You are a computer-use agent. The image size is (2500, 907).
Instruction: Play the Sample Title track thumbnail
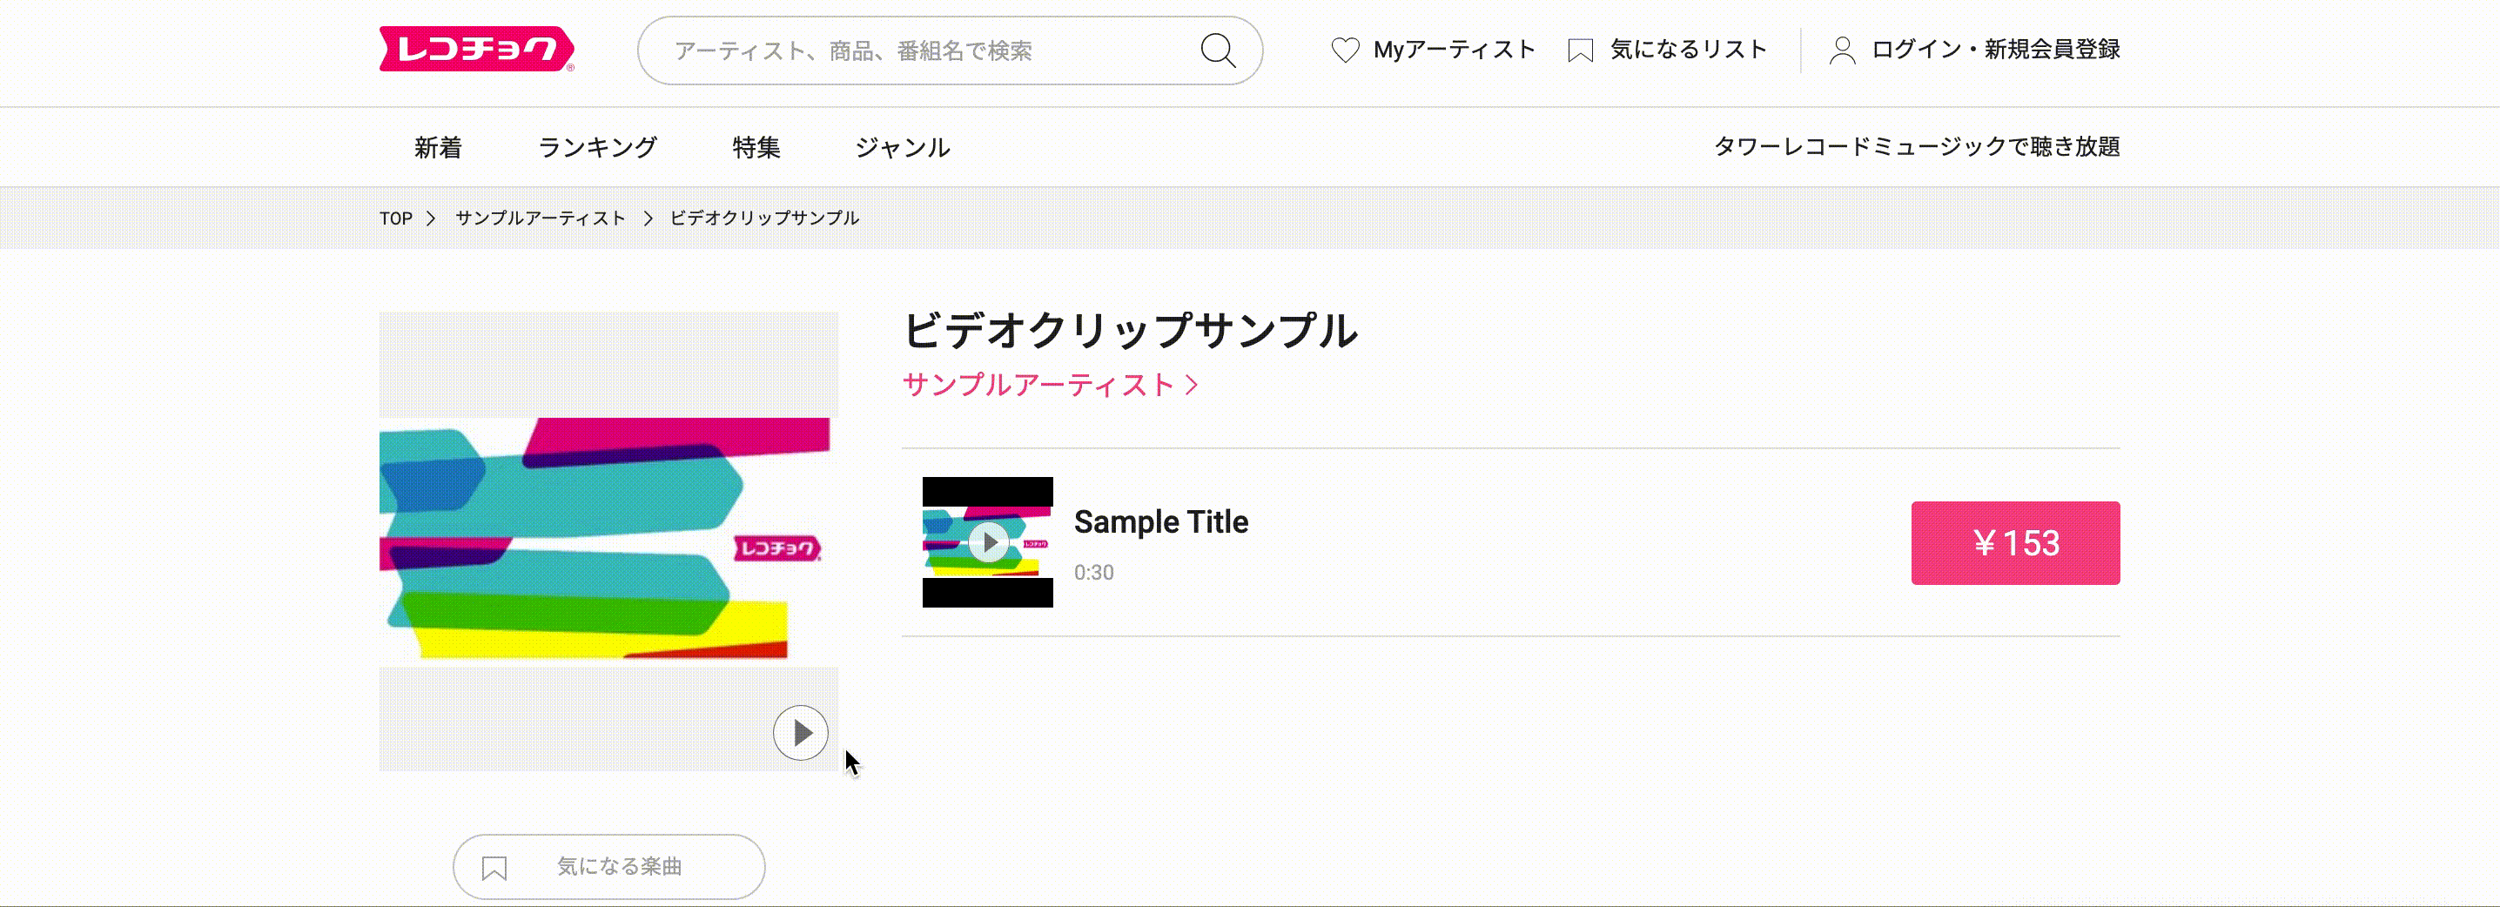coord(988,542)
